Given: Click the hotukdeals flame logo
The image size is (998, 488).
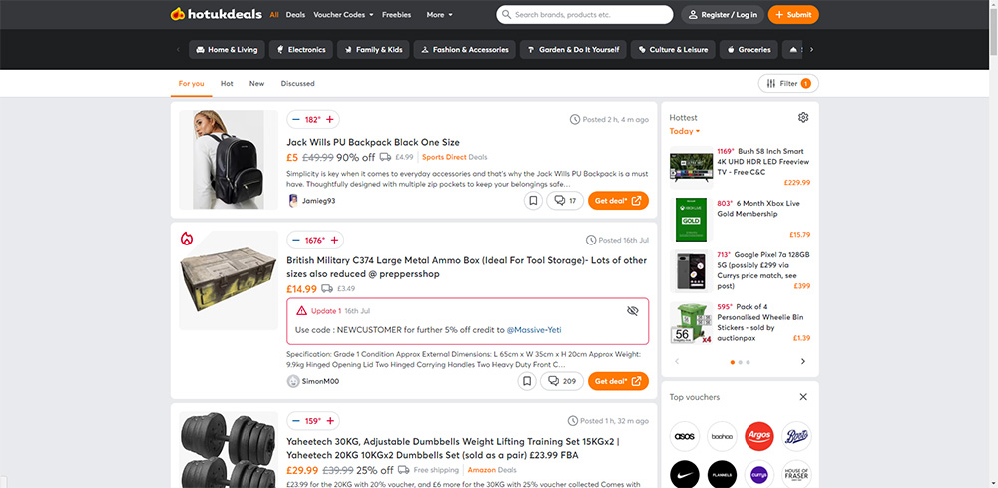Looking at the screenshot, I should click(x=179, y=15).
